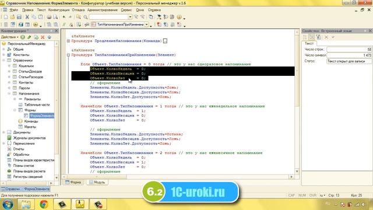Open the Правка menu

click(27, 10)
